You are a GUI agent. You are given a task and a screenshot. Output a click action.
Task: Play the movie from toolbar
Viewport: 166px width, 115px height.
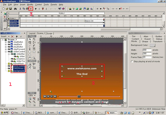point(101,9)
